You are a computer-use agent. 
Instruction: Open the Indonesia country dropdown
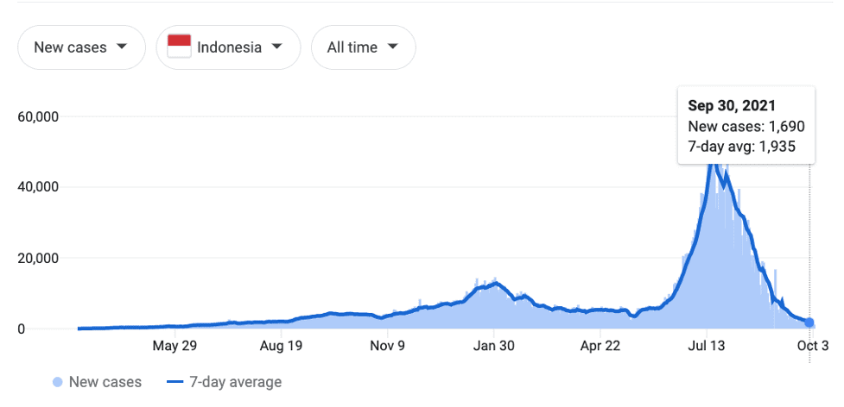point(228,47)
